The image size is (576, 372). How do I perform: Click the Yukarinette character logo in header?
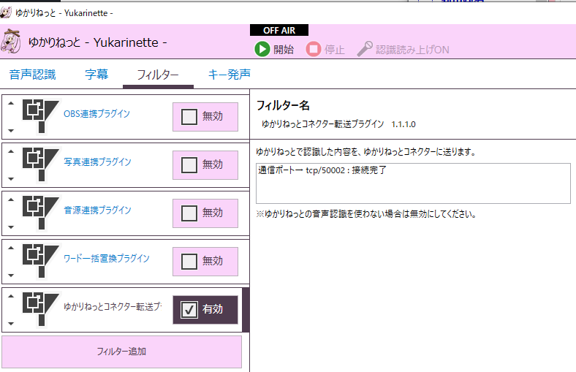click(11, 42)
